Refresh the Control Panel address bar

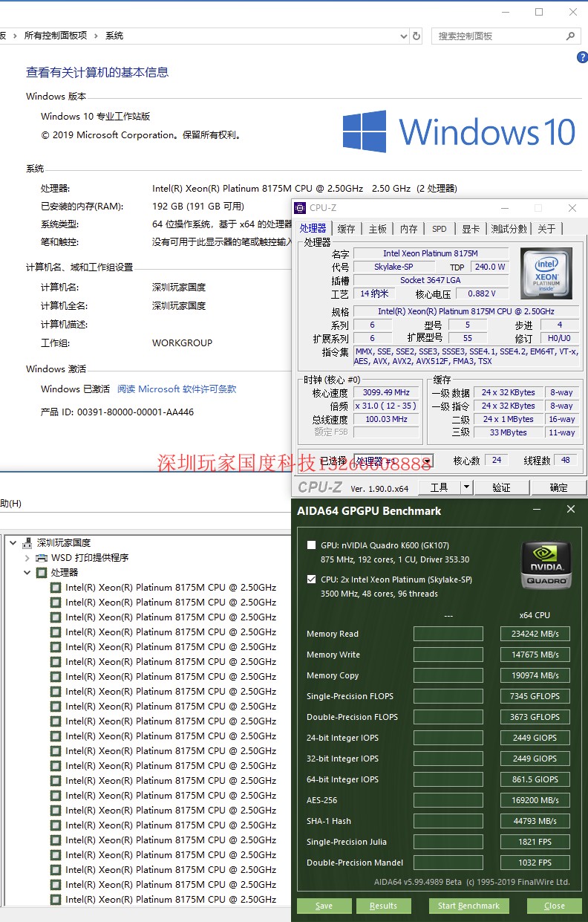click(x=416, y=36)
